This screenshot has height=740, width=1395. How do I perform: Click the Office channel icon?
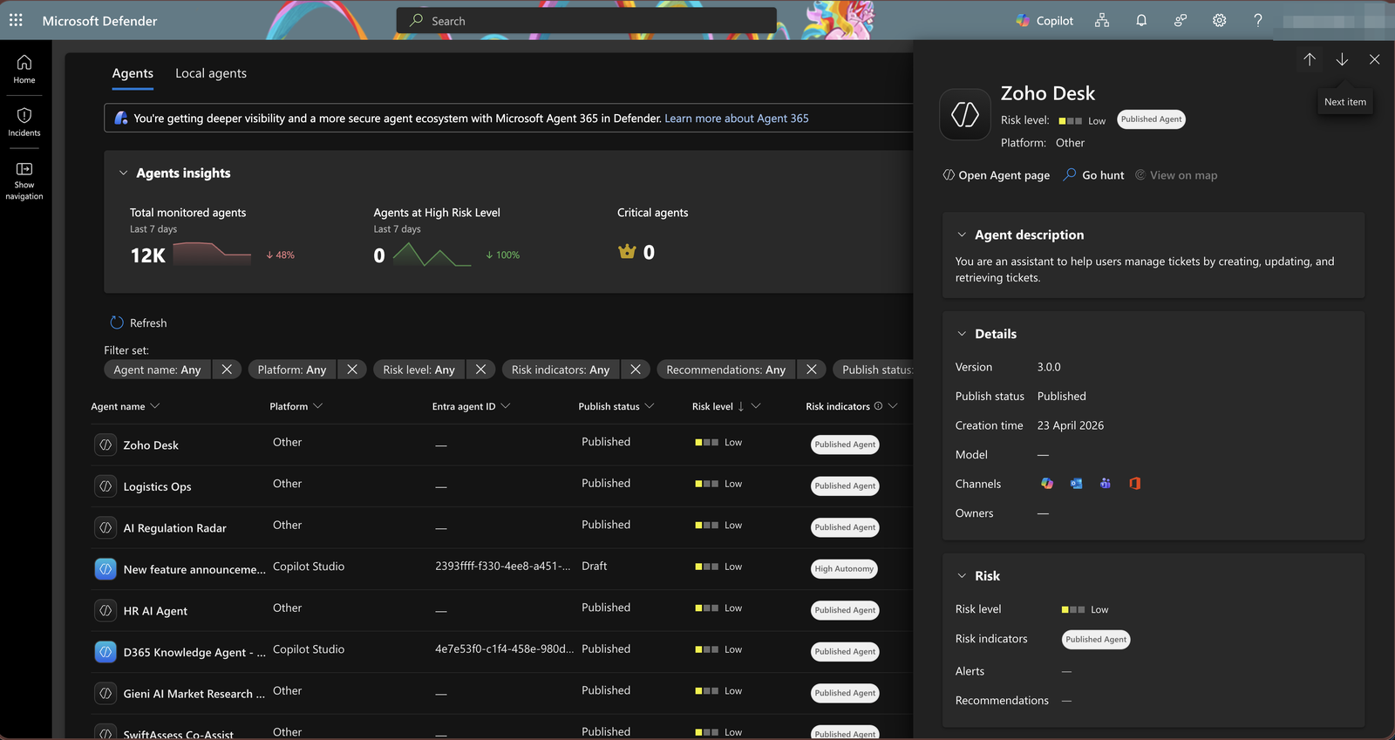[1135, 484]
